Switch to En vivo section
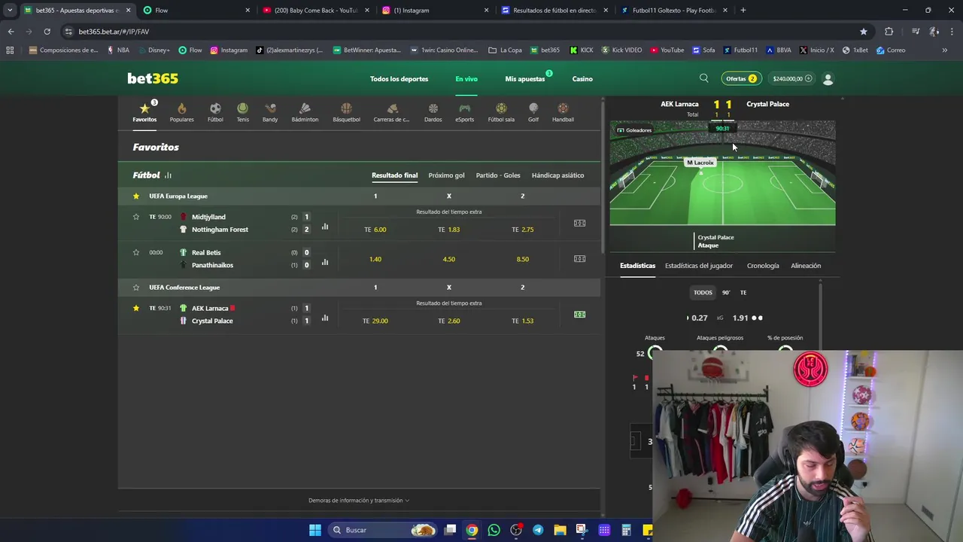Image resolution: width=963 pixels, height=542 pixels. pos(466,79)
